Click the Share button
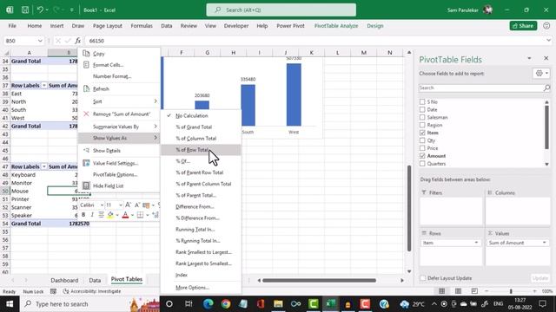The height and width of the screenshot is (312, 556). point(523,26)
